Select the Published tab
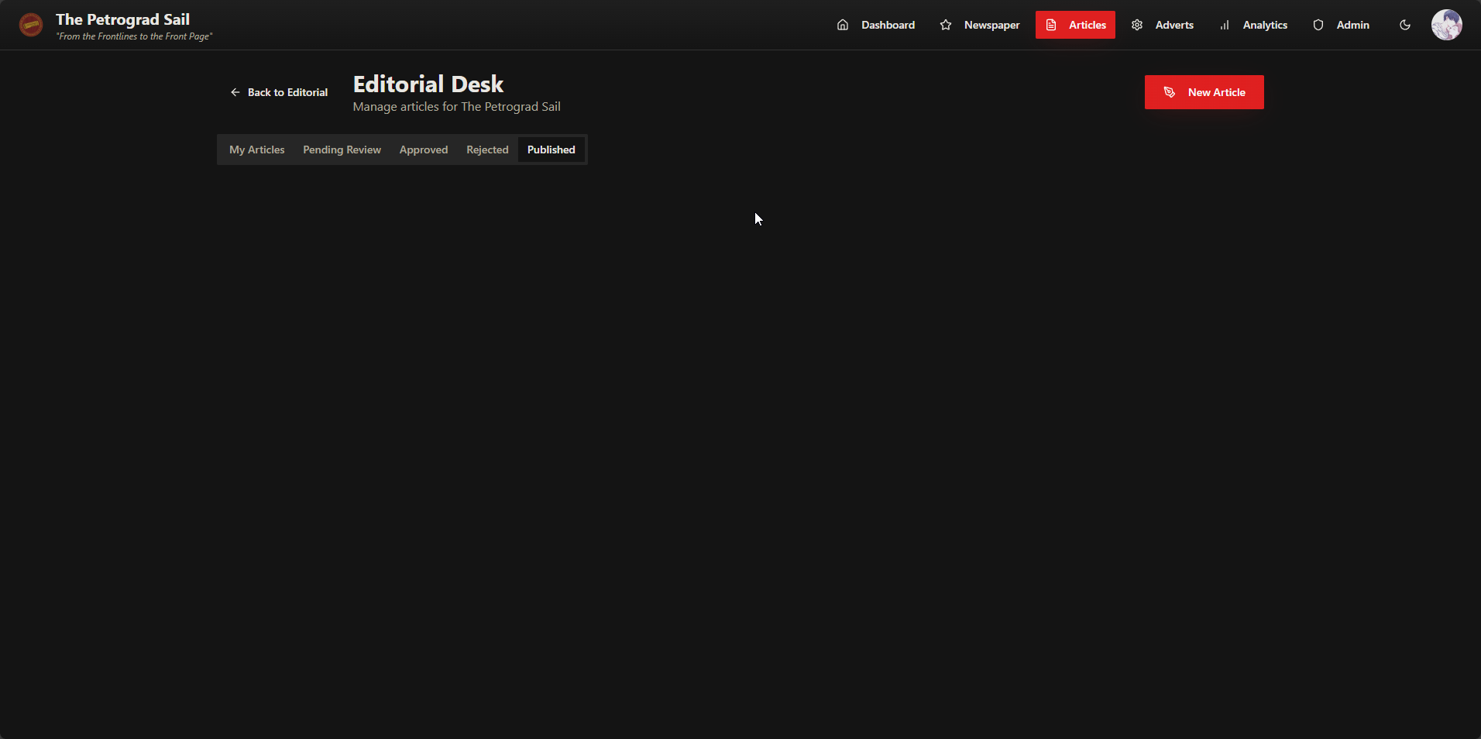 [552, 150]
